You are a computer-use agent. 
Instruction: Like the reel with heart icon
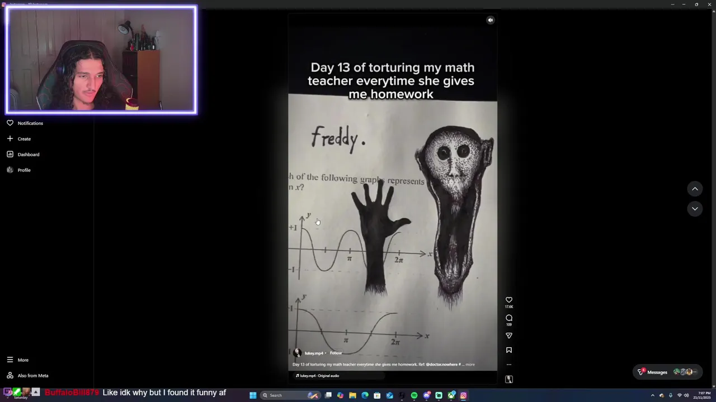pyautogui.click(x=509, y=300)
